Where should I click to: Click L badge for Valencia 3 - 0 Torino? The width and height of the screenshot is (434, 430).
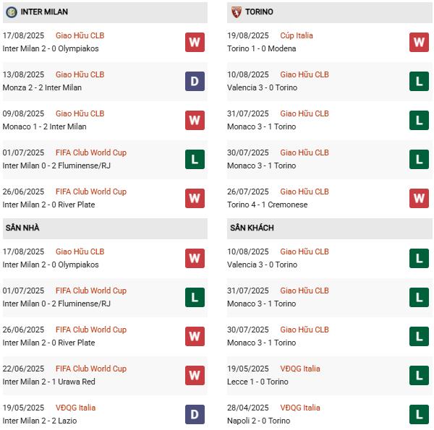click(419, 81)
